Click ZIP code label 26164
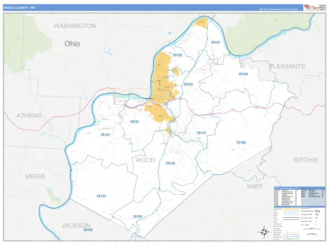 (x=88, y=230)
